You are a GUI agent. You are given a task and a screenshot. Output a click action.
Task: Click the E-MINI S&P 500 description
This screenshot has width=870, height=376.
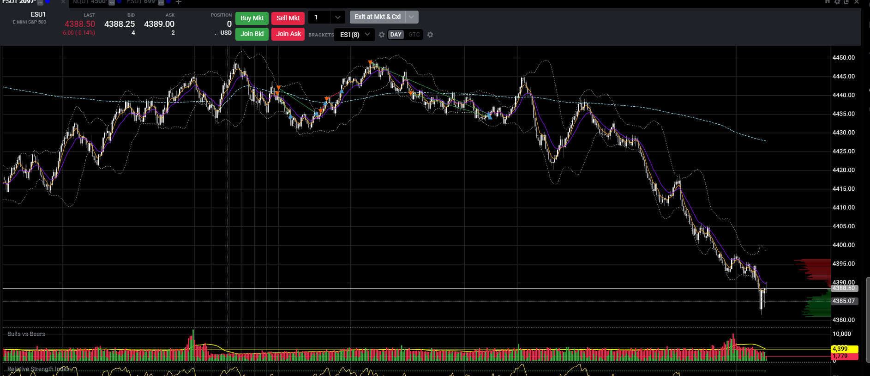[30, 22]
